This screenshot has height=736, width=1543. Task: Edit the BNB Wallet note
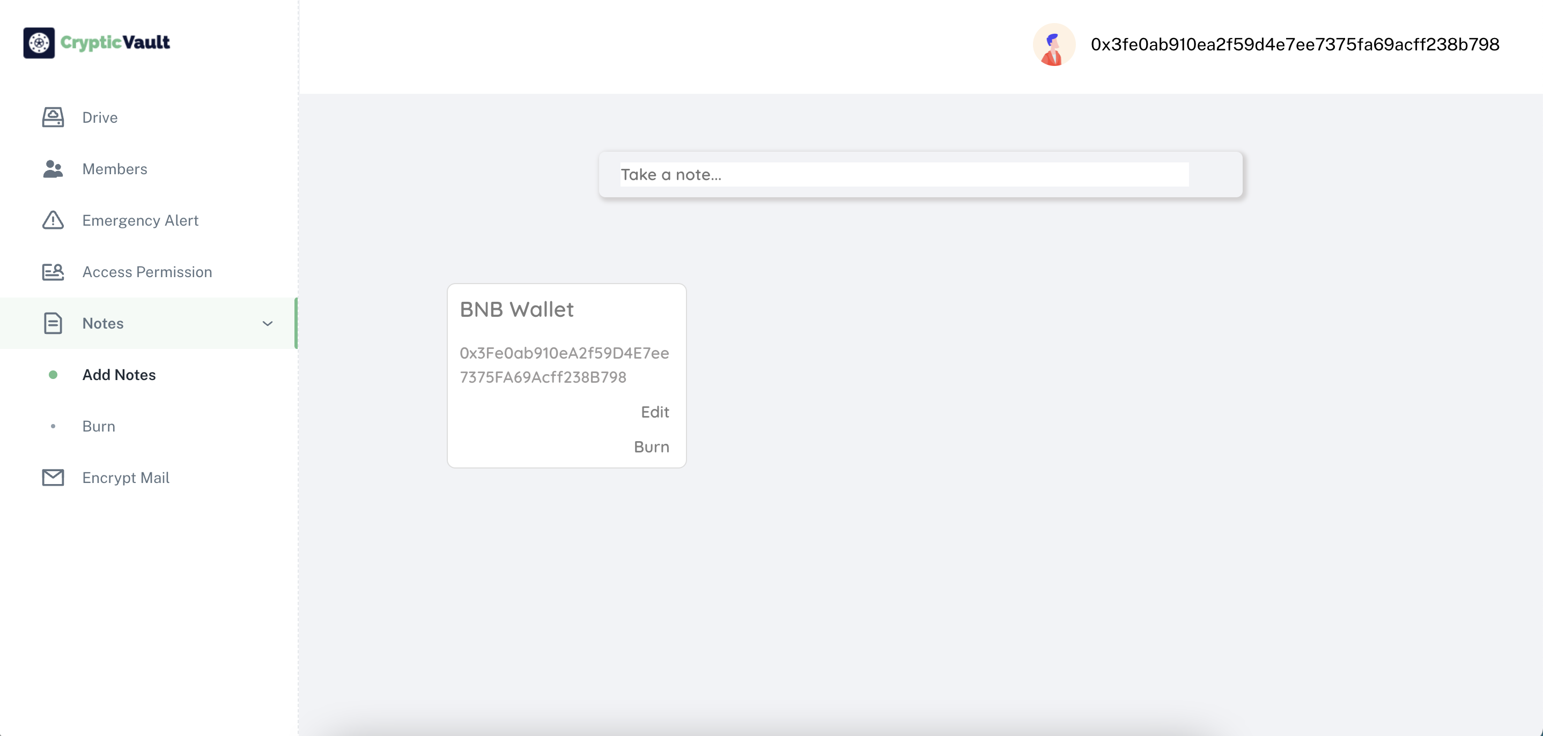(x=655, y=412)
